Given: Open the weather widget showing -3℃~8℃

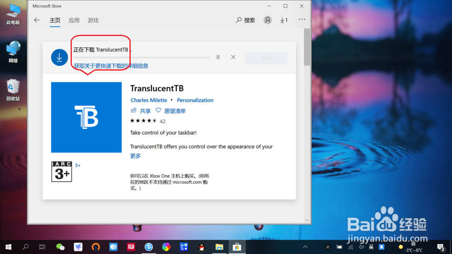Looking at the screenshot, I should [411, 247].
